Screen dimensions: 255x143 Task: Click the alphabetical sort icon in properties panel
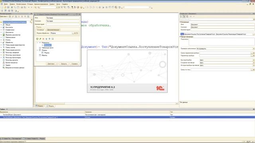[184, 17]
